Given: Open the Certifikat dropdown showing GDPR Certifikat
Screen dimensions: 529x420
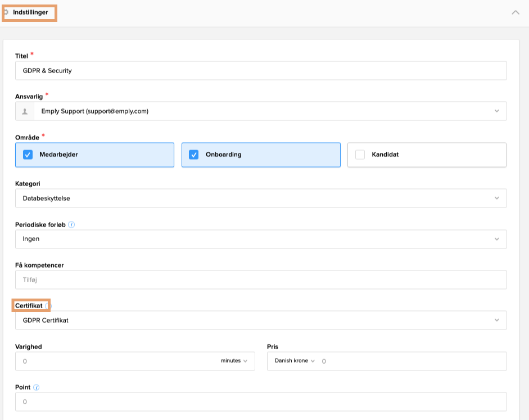Looking at the screenshot, I should pos(496,320).
